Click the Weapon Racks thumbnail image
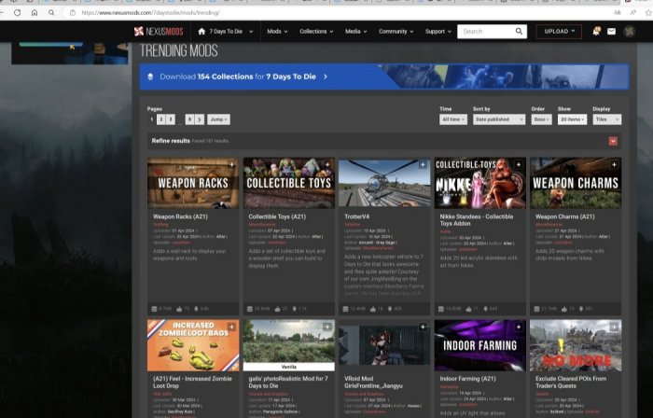This screenshot has width=653, height=418. click(x=193, y=183)
